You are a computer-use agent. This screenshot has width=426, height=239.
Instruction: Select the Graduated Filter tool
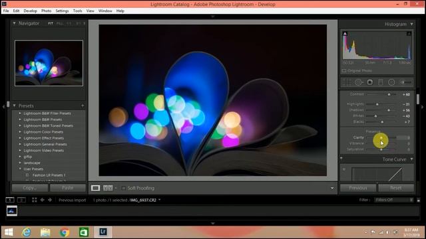pyautogui.click(x=381, y=82)
